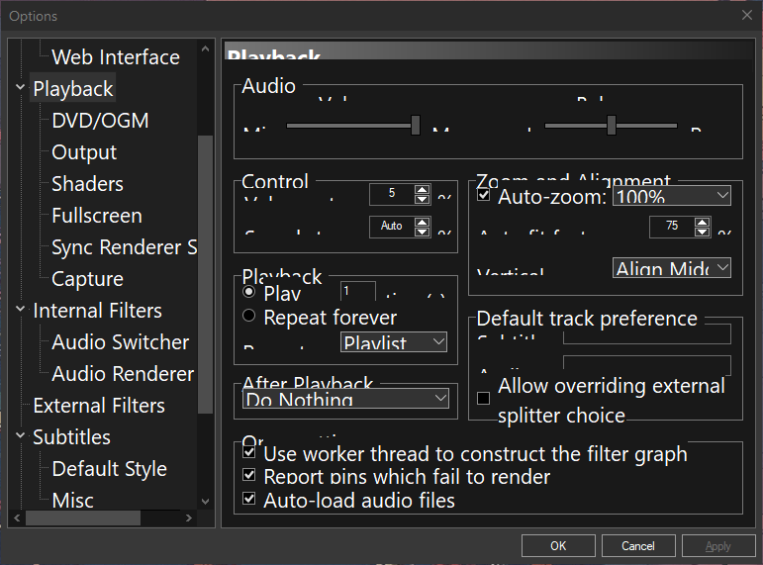Open the Output settings page
This screenshot has width=763, height=565.
(x=84, y=152)
